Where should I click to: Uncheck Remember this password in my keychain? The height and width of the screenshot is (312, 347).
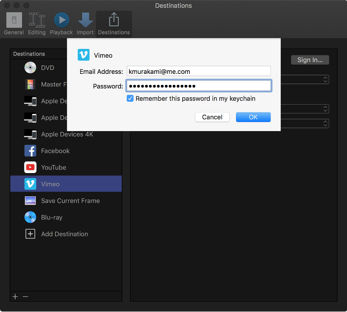point(130,98)
